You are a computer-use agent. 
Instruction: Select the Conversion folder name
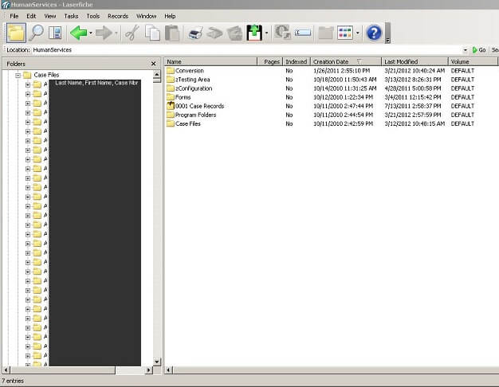[x=190, y=71]
